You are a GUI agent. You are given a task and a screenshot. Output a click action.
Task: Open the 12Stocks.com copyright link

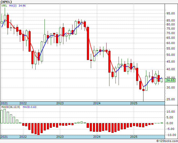[167, 141]
